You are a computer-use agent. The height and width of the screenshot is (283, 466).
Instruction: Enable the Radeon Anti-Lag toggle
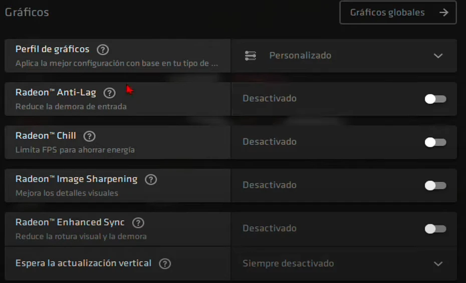[x=435, y=99]
